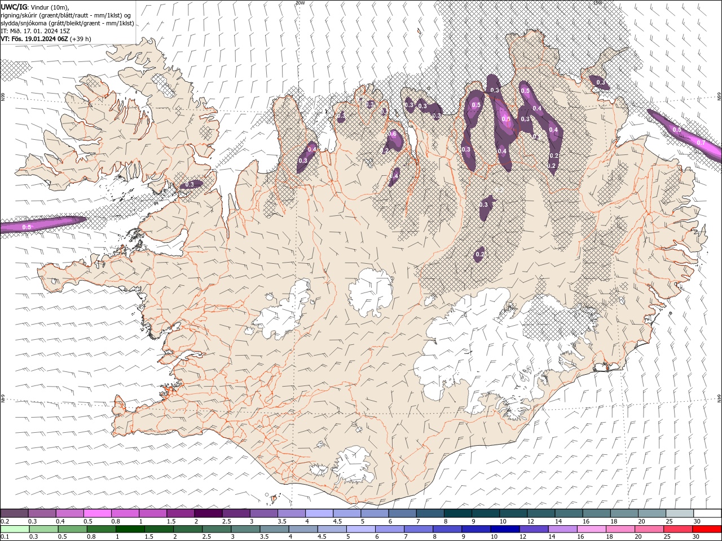This screenshot has height=541, width=722.
Task: Select the pink lower swatch between 18 and 20
Action: (619, 529)
